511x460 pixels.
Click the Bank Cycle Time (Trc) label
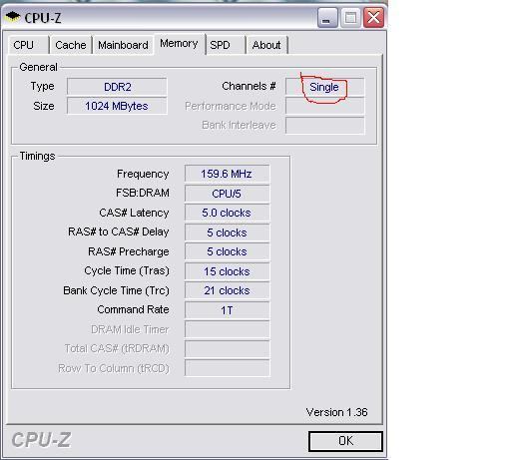coord(116,290)
